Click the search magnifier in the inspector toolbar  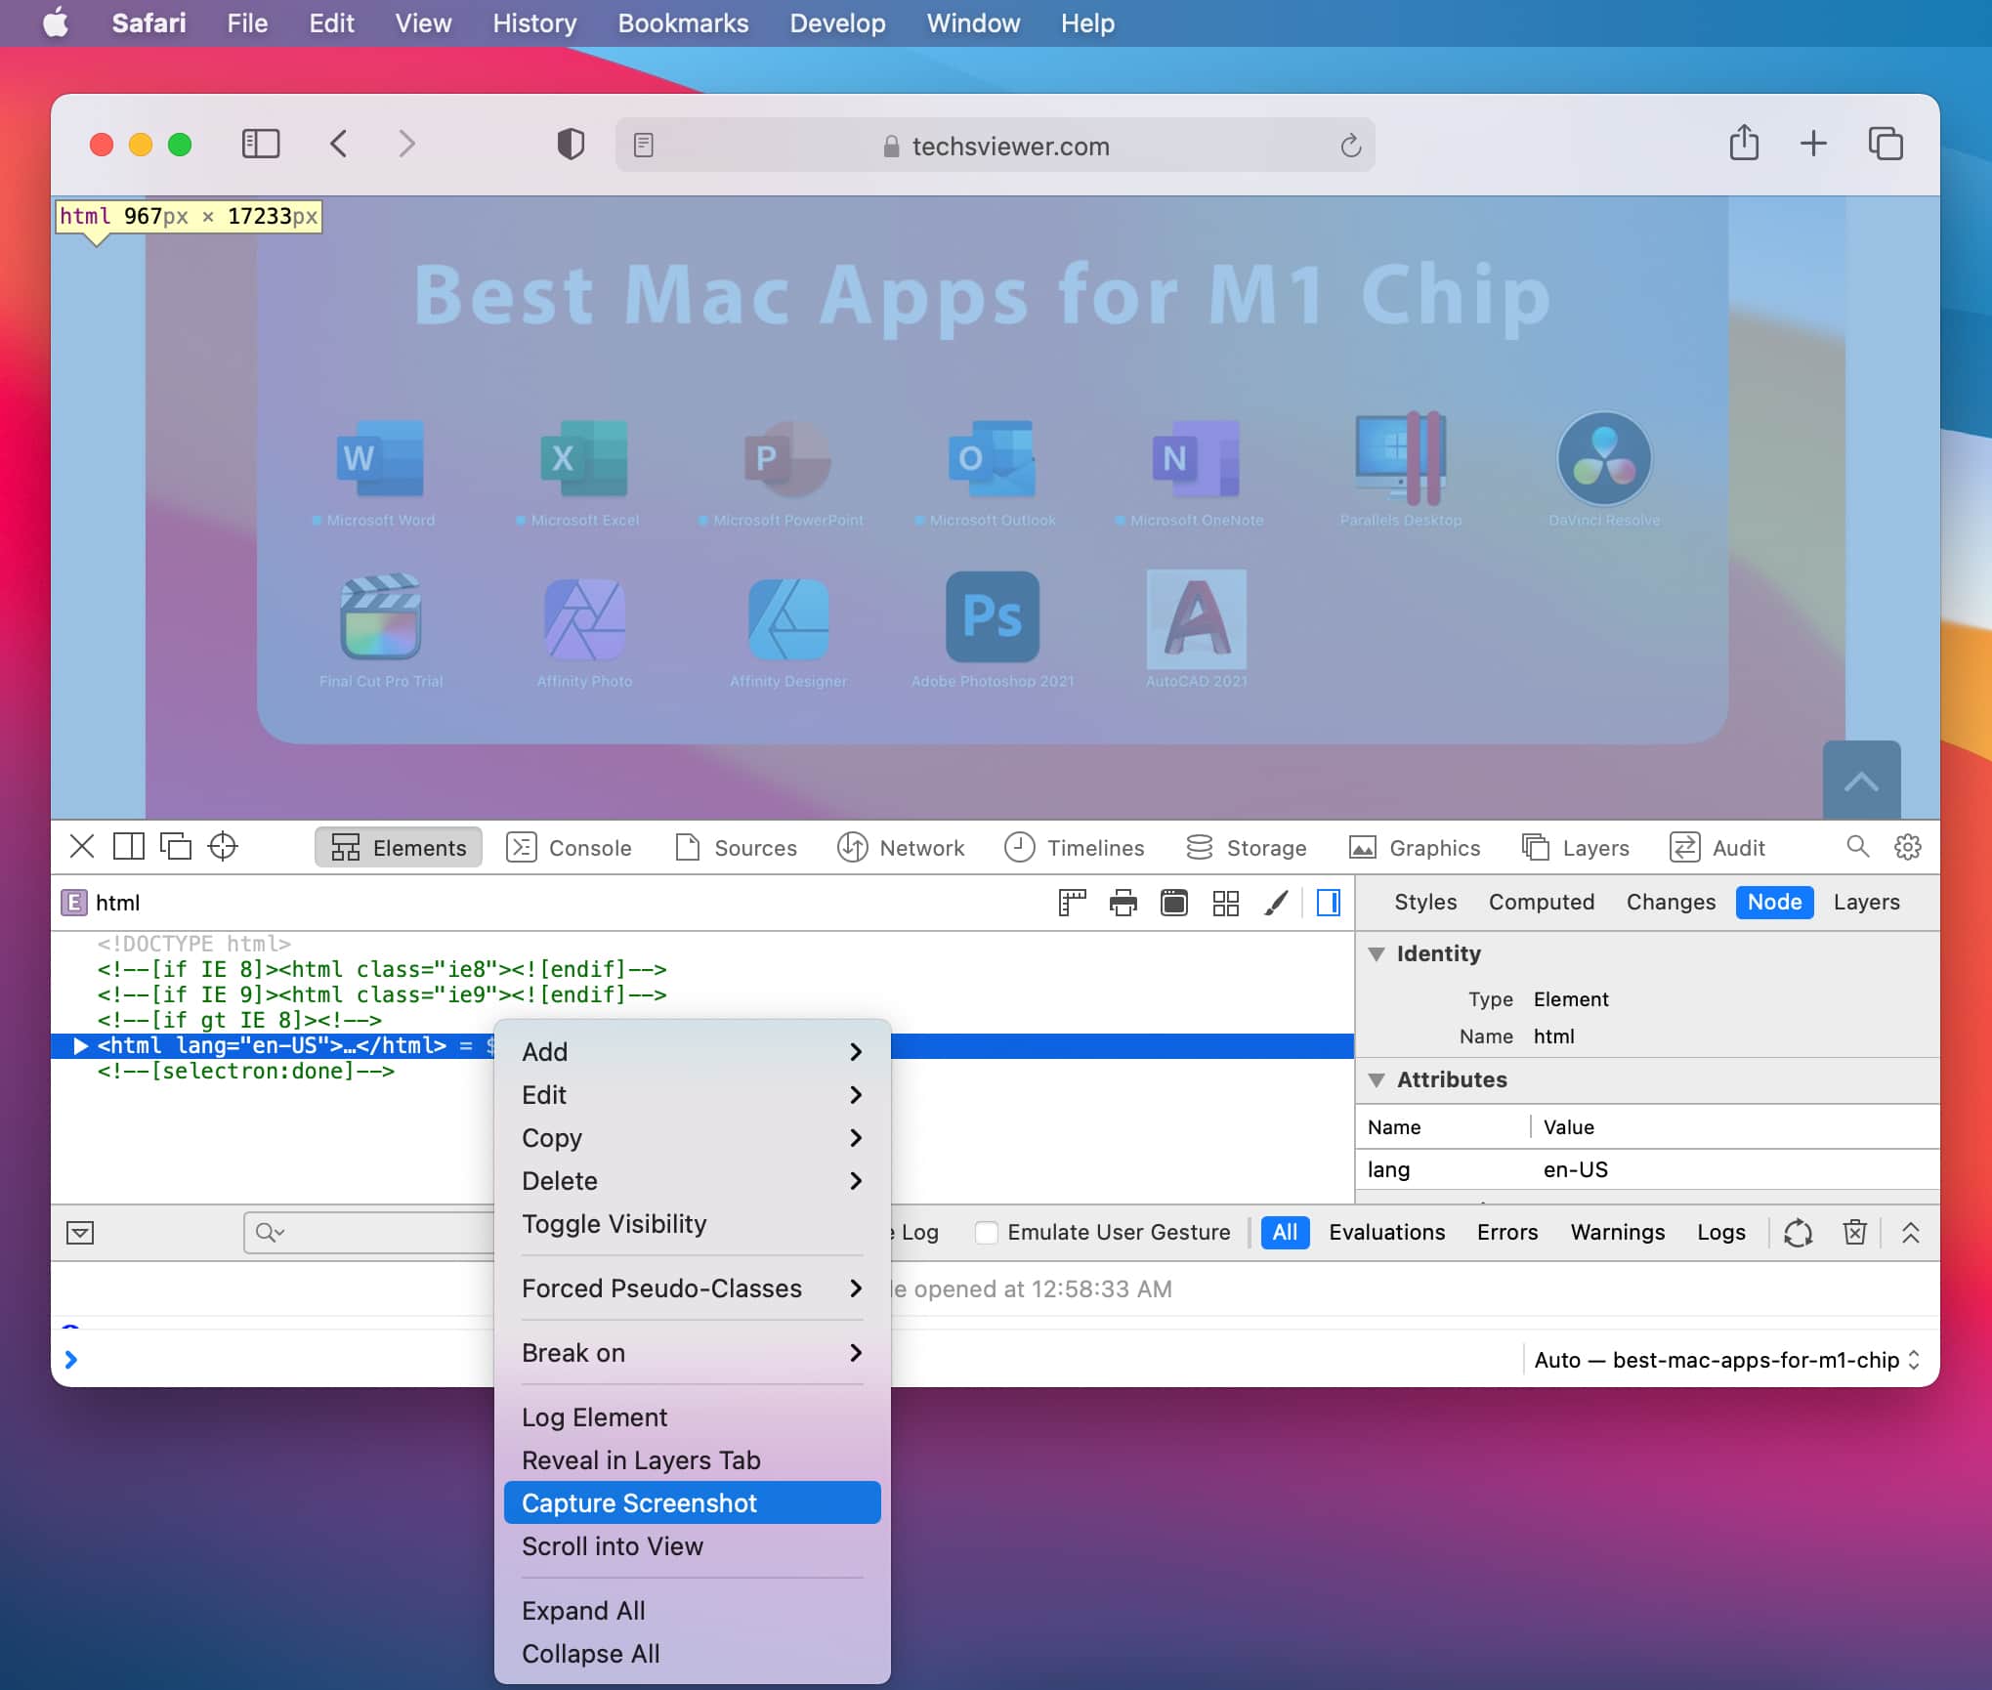pos(1858,847)
